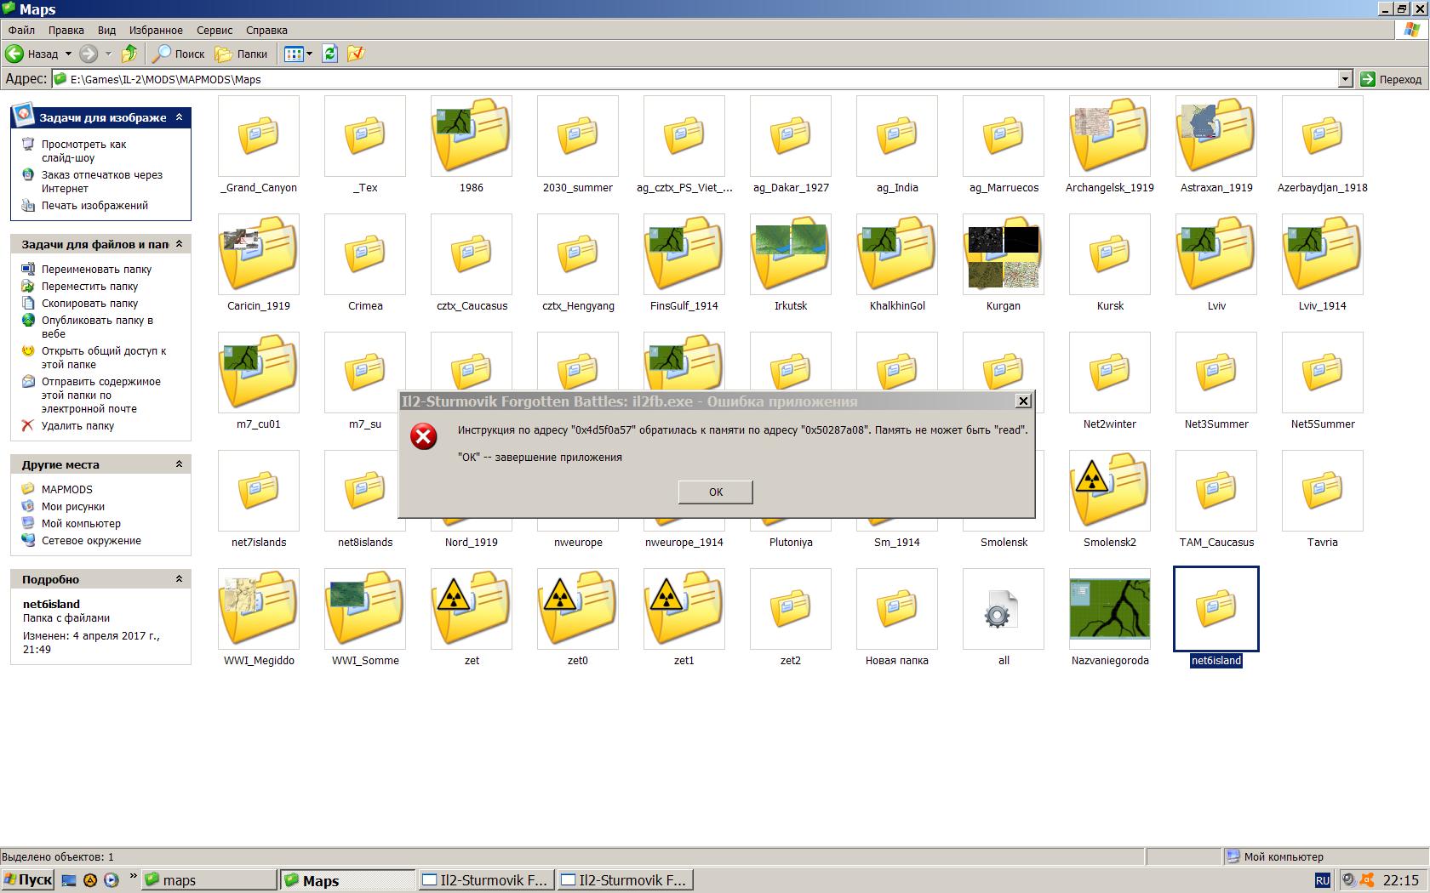Click the Forward navigation arrow icon
This screenshot has height=893, width=1430.
(89, 54)
